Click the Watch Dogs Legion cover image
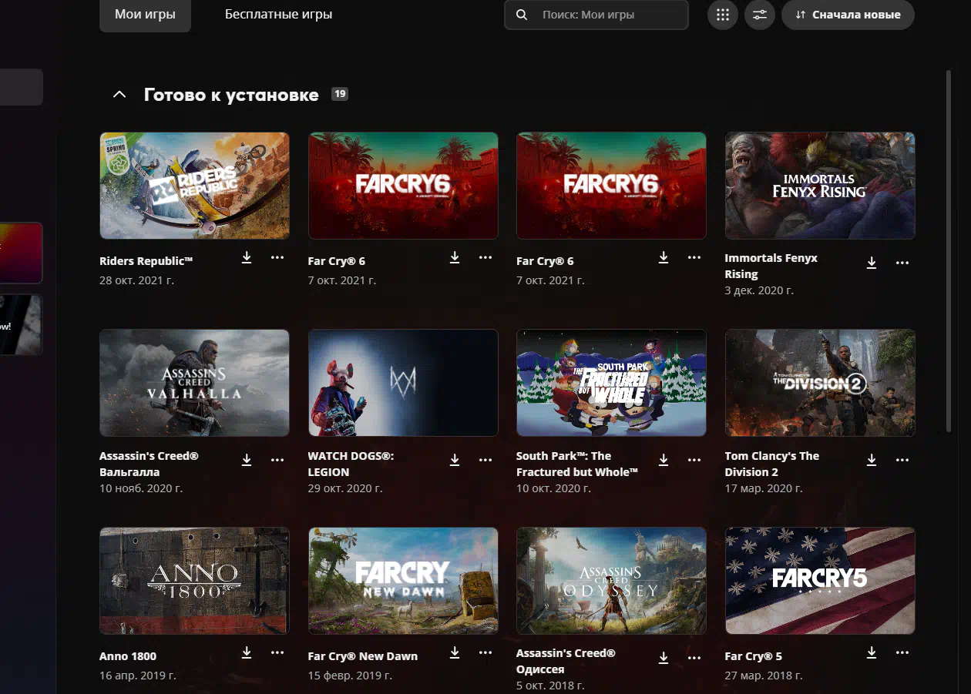Viewport: 971px width, 694px height. (403, 383)
